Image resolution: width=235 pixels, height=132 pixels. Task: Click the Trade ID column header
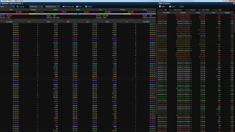[183, 13]
